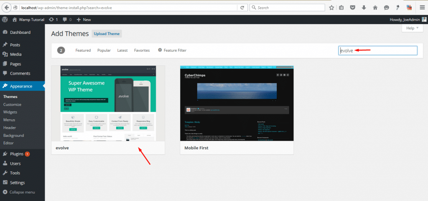This screenshot has height=201, width=428.
Task: Open the Firefox hamburger menu
Action: pos(422,8)
